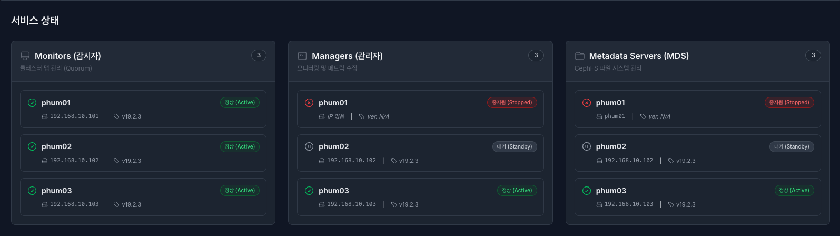Click the Standby badge on MDS phum02

[792, 146]
